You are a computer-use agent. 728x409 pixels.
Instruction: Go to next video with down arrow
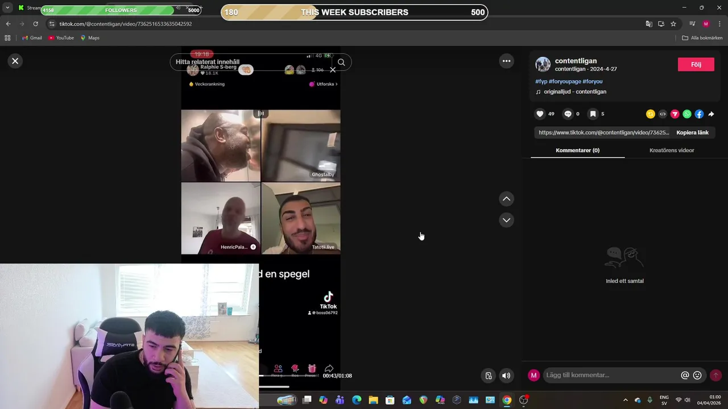[x=506, y=220]
